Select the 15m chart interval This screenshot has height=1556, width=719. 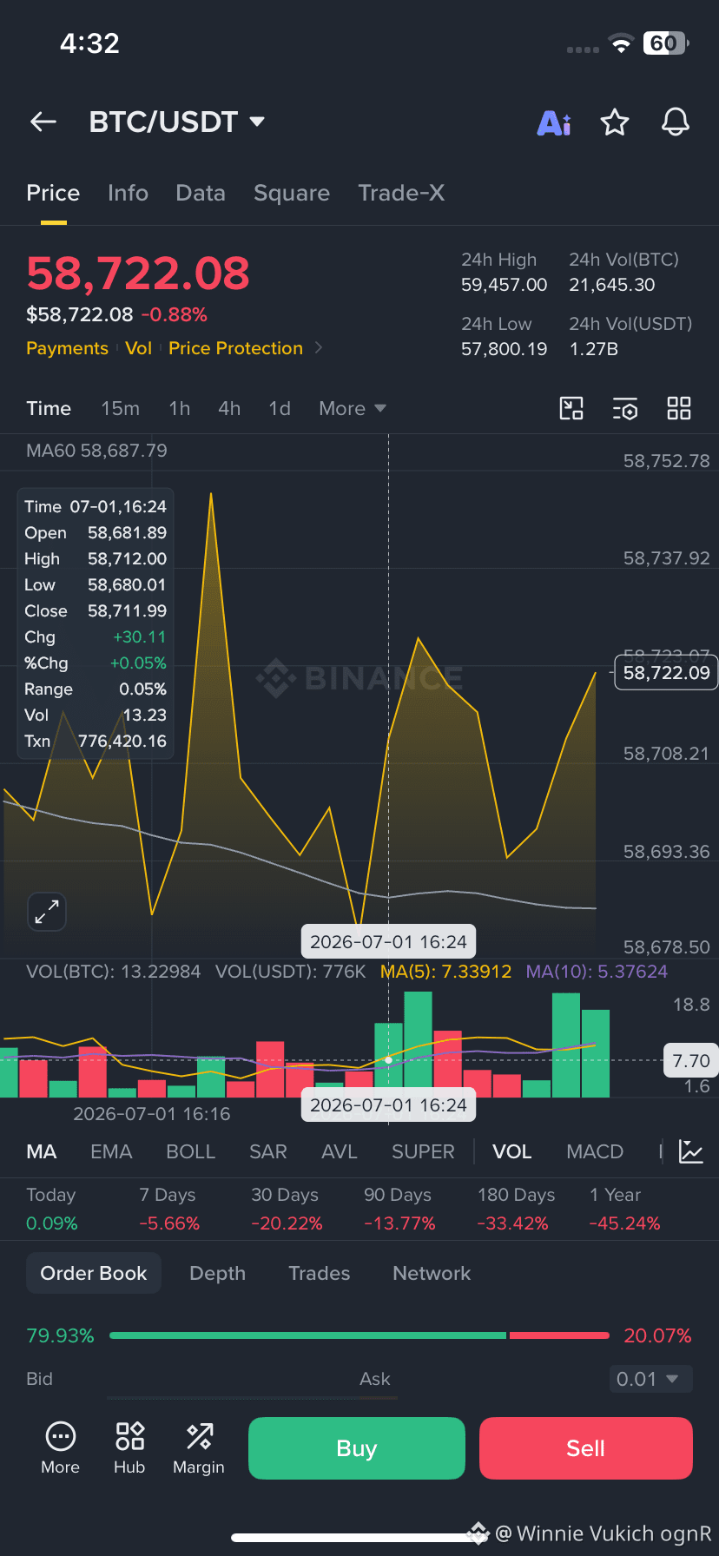pos(120,408)
